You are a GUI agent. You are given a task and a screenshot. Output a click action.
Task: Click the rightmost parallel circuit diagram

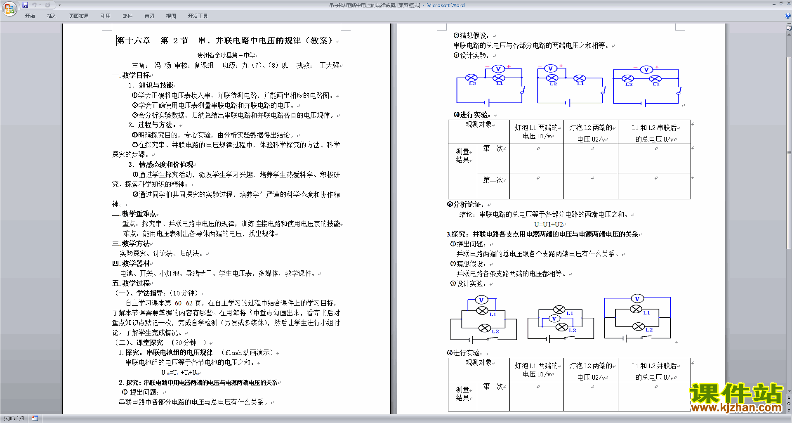pyautogui.click(x=638, y=319)
